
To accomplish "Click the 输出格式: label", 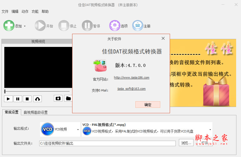I will pos(21,128).
